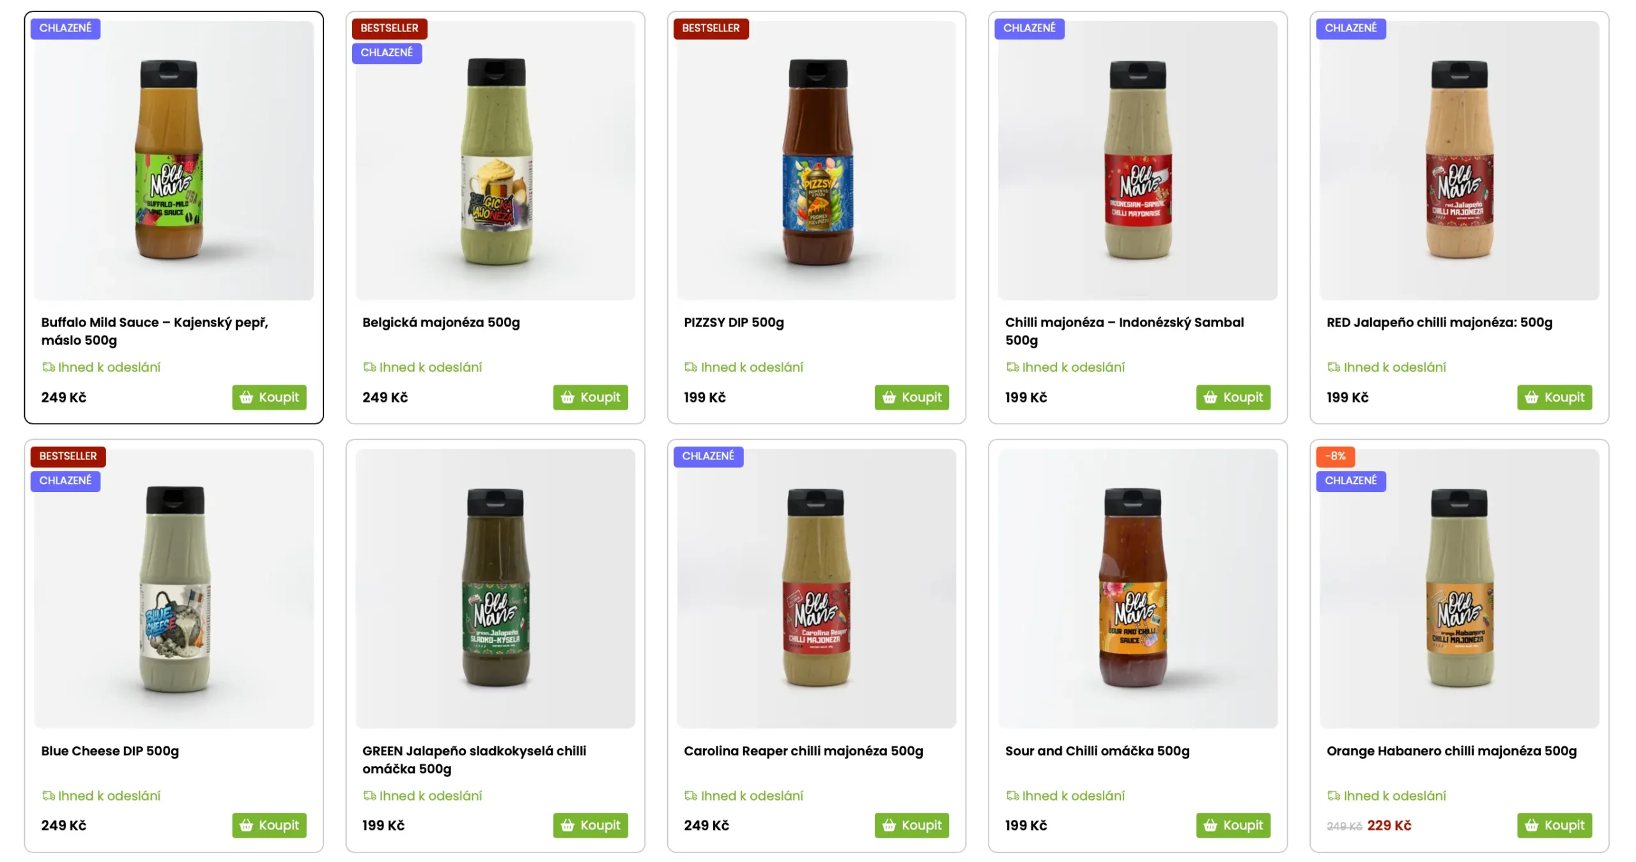Viewport: 1636px width, 862px height.
Task: Click basket icon on PIZZSY DIP Koupit
Action: (x=889, y=397)
